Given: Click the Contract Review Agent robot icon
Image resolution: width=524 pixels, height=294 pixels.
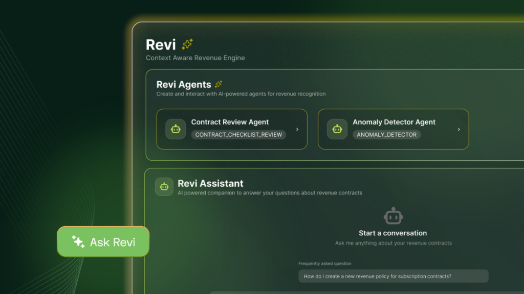Looking at the screenshot, I should tap(176, 129).
